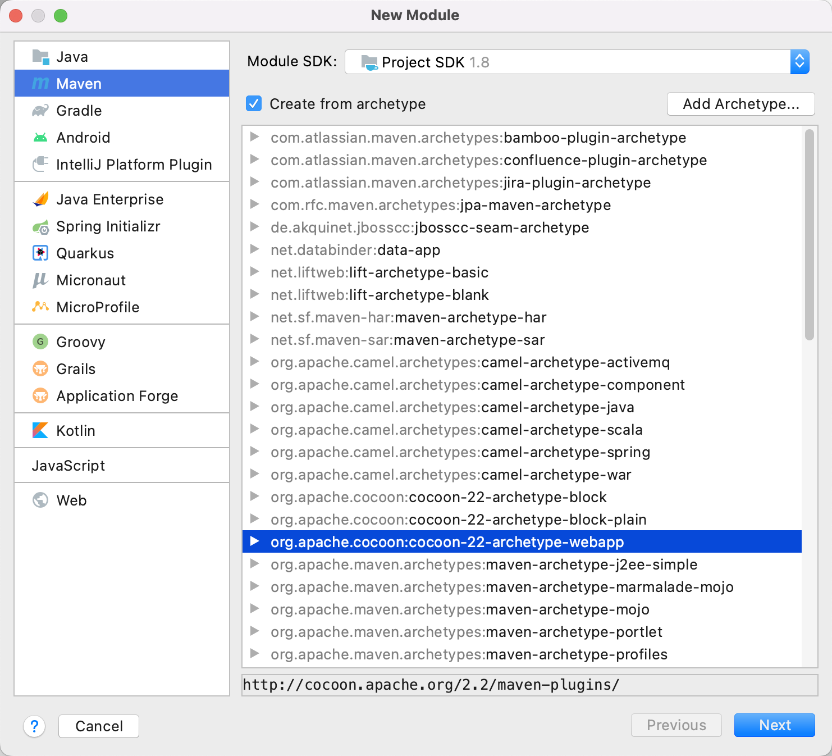Viewport: 832px width, 756px height.
Task: Click the Micronaut mu icon
Action: click(x=40, y=280)
